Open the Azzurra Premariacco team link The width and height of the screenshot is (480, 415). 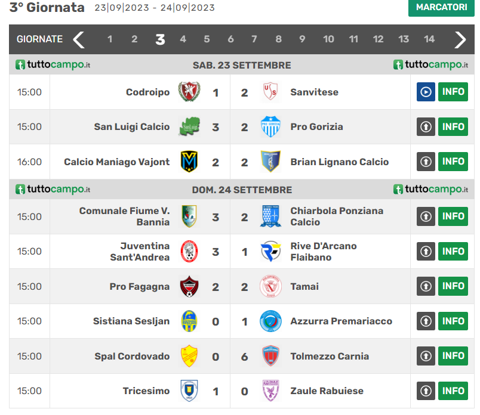click(341, 321)
